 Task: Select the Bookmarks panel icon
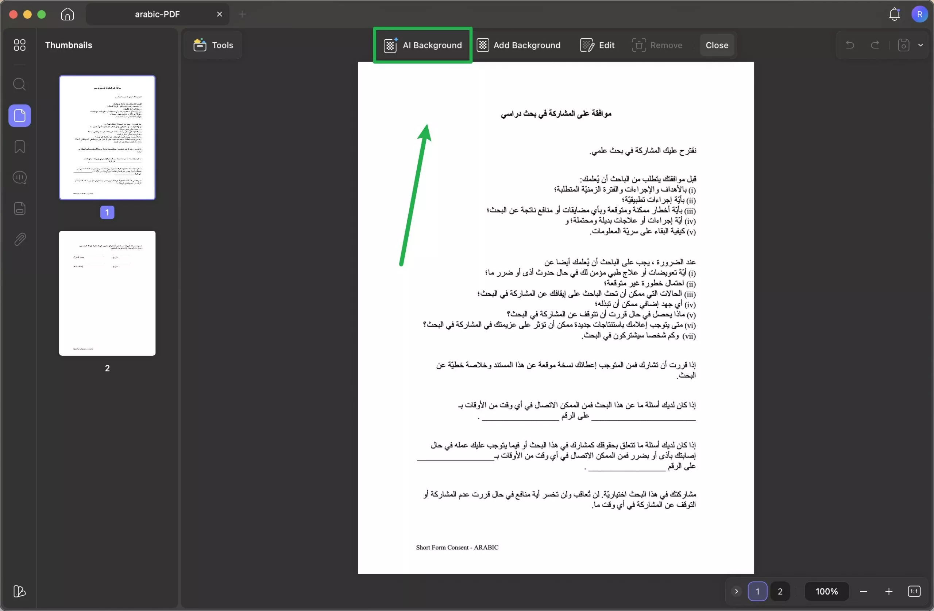point(20,147)
